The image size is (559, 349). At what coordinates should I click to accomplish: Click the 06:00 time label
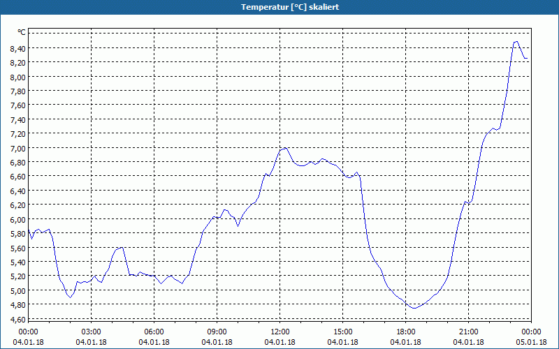point(154,332)
